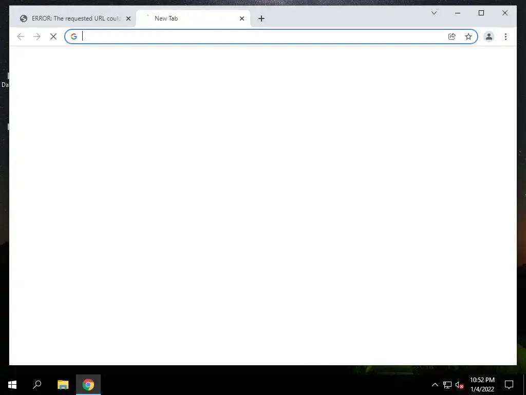Open the profile avatar menu
The width and height of the screenshot is (526, 395).
pos(489,37)
